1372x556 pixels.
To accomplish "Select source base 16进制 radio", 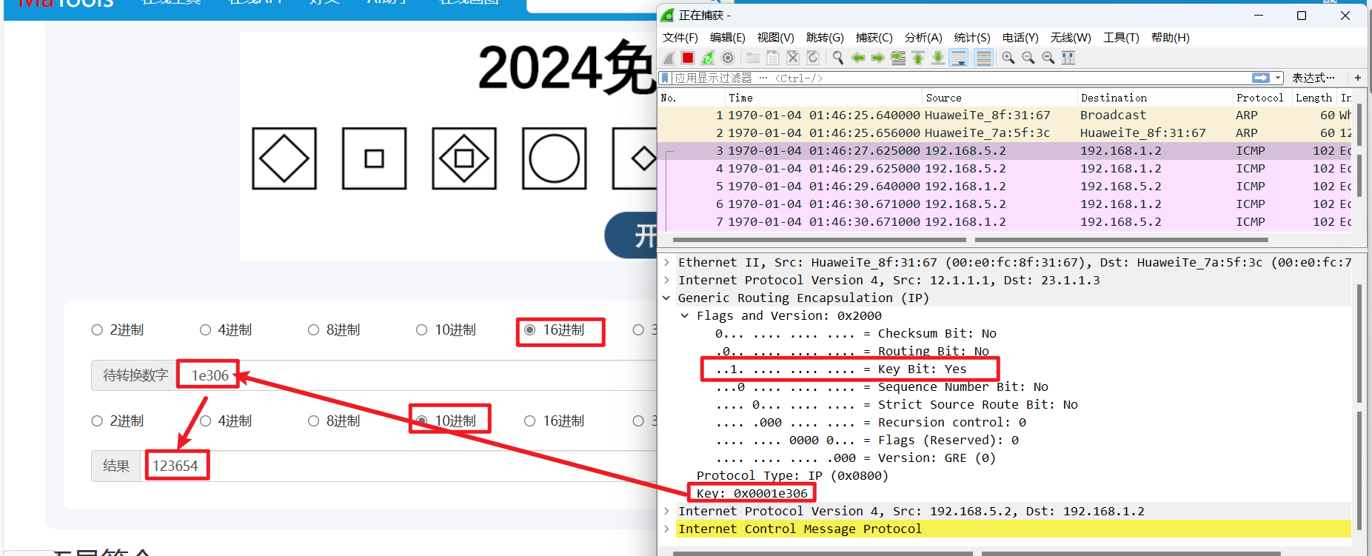I will [529, 330].
